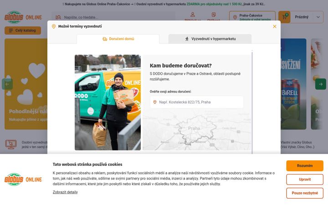Click the pin icon in address field
Image resolution: width=328 pixels, height=205 pixels.
point(155,102)
